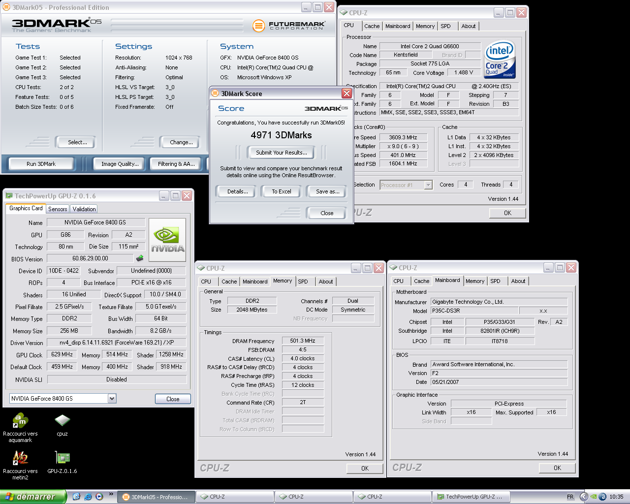Click the 10:35 taskbar clock

click(616, 497)
